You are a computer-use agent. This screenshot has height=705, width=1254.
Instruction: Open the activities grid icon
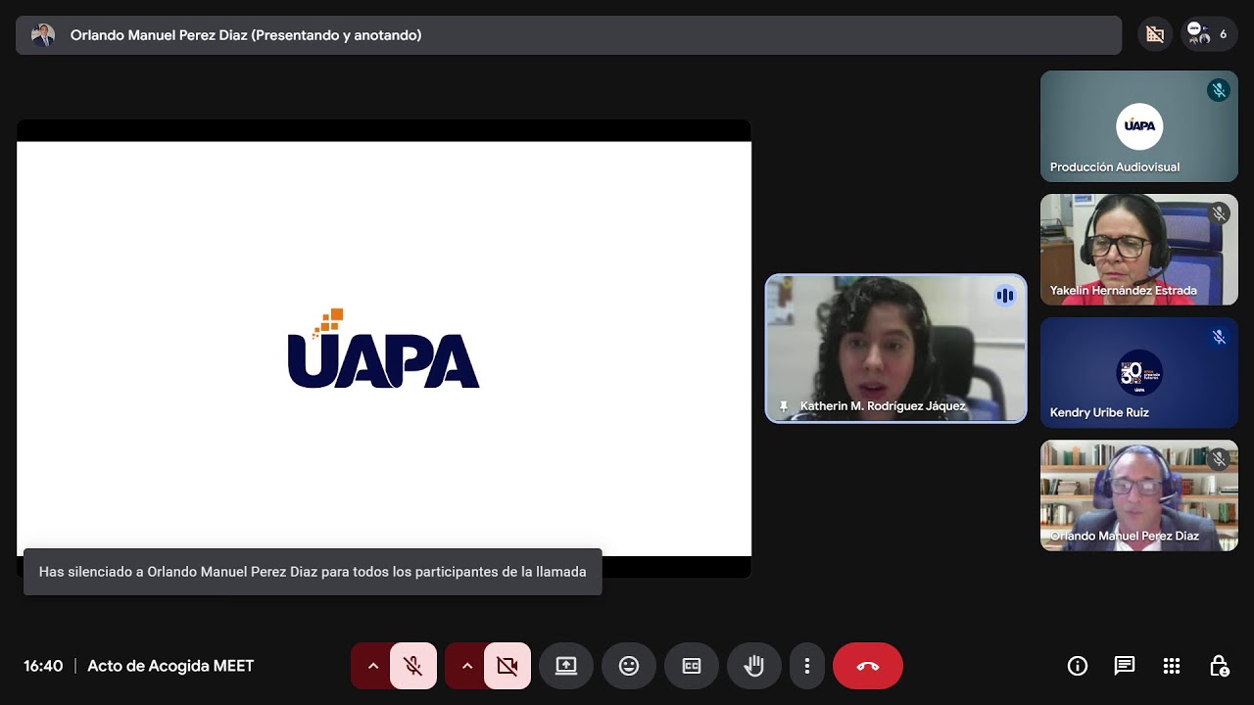point(1172,666)
